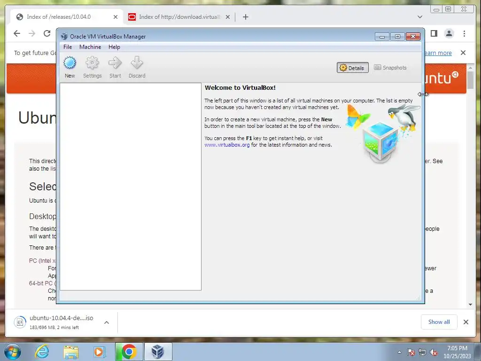The height and width of the screenshot is (361, 481).
Task: Switch to Snapshots view
Action: [x=390, y=68]
